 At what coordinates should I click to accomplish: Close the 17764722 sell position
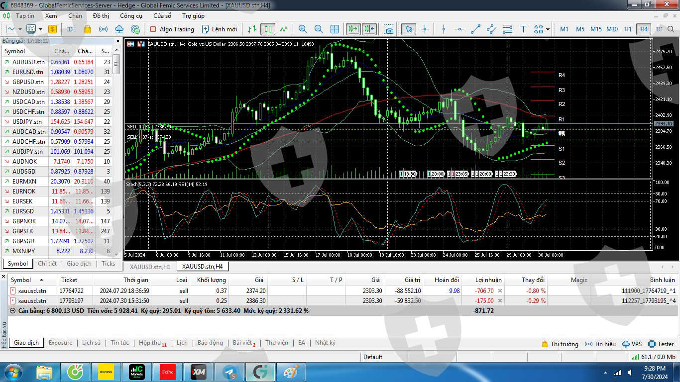tap(500, 291)
